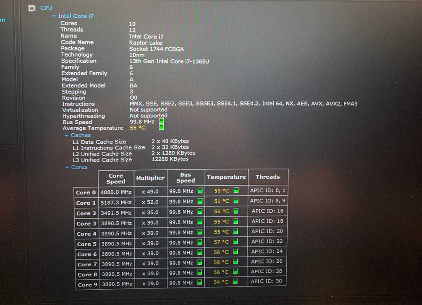The image size is (422, 305).
Task: Select the Core 9 row label
Action: (x=87, y=285)
